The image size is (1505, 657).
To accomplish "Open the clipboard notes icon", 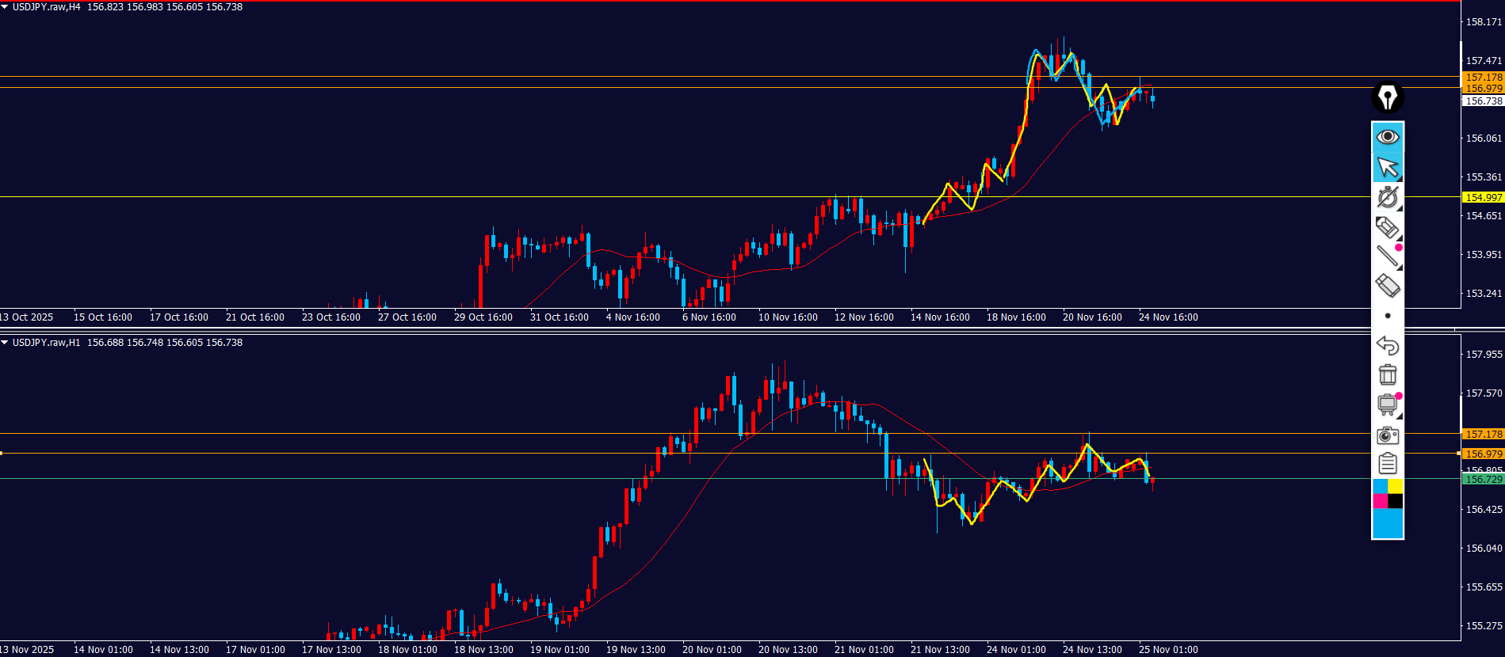I will 1387,463.
